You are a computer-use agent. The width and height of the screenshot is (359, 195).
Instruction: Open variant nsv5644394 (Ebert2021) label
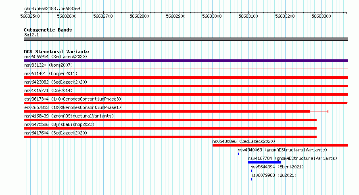[x=277, y=167]
